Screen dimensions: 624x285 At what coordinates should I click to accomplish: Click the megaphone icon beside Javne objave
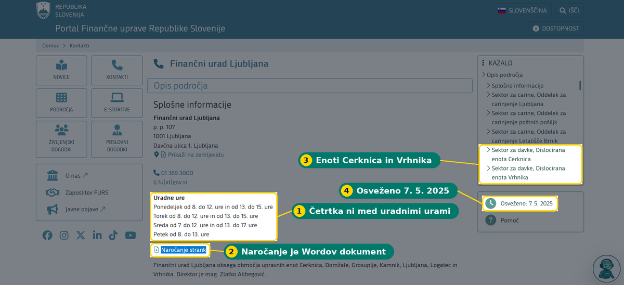point(53,209)
